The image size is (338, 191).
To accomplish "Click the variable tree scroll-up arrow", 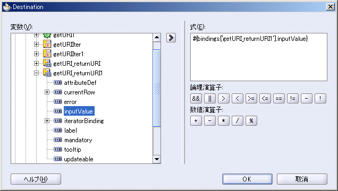I will tap(157, 38).
